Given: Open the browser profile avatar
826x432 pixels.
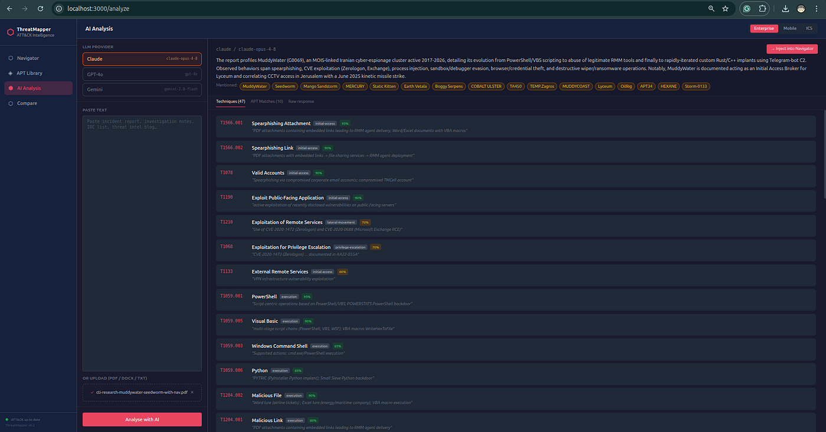Looking at the screenshot, I should point(801,9).
